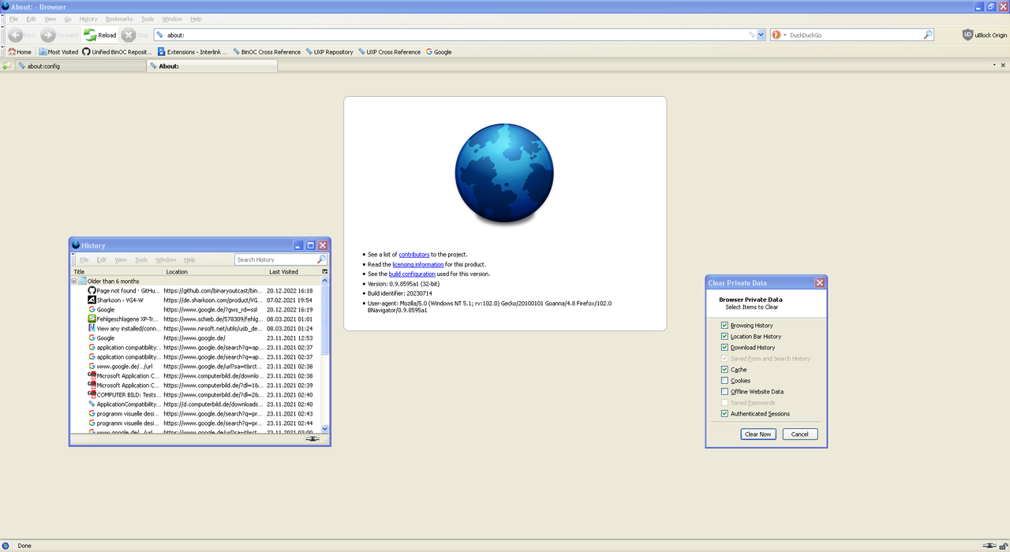Select 'Page not found · GitHu...' history entry
1010x552 pixels.
[x=197, y=290]
